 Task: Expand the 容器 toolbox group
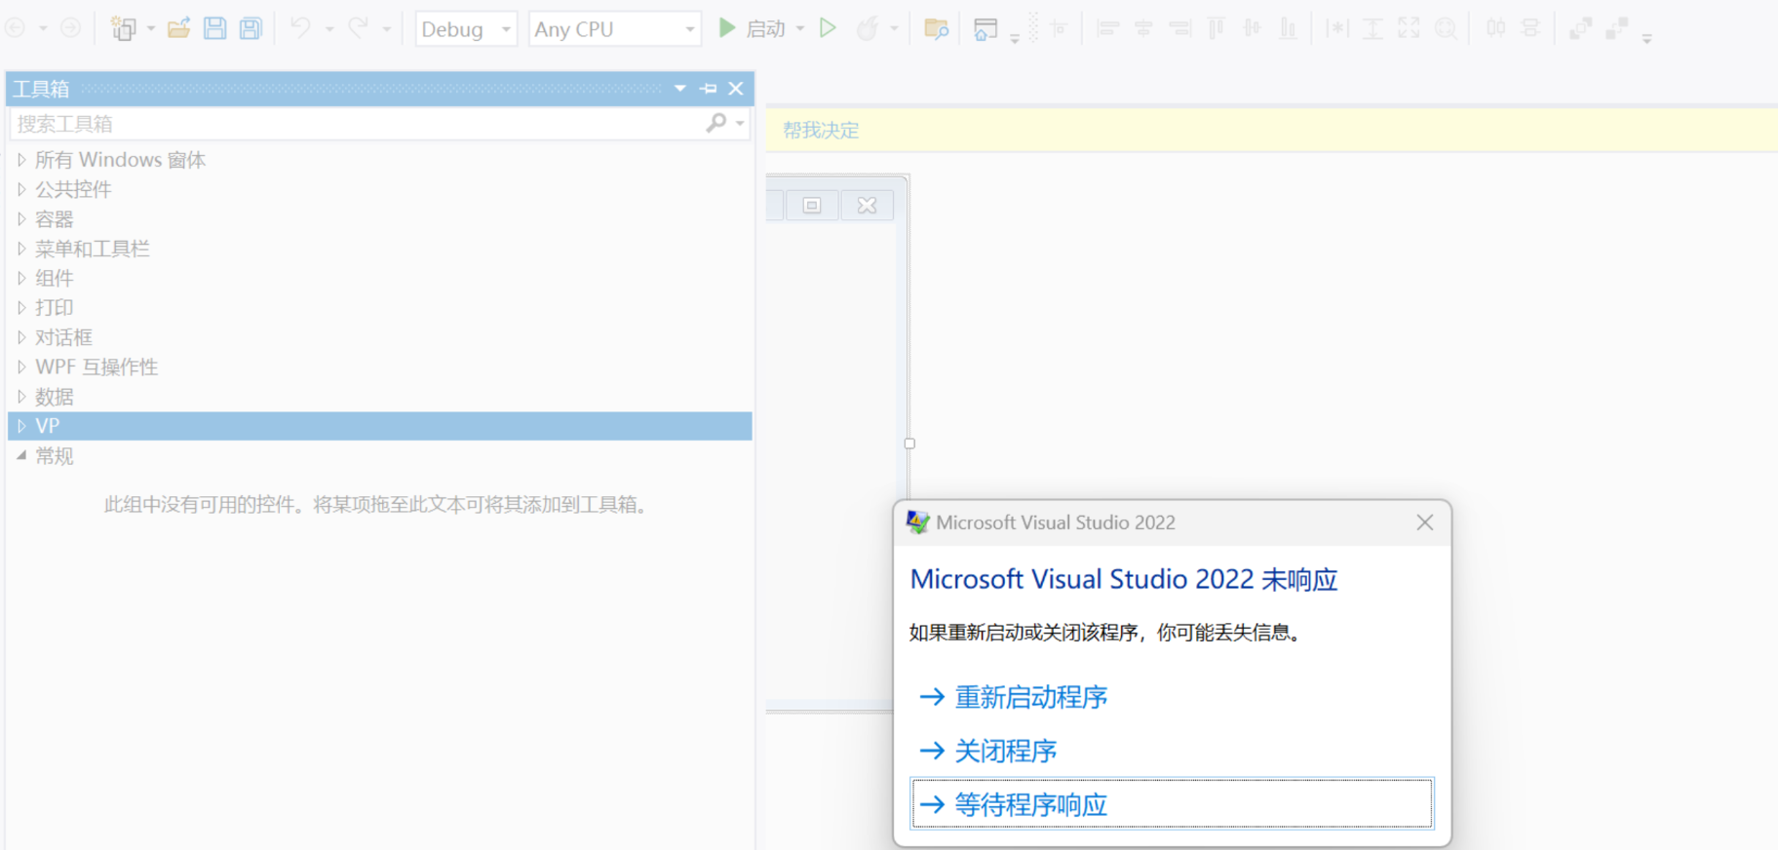(x=21, y=219)
